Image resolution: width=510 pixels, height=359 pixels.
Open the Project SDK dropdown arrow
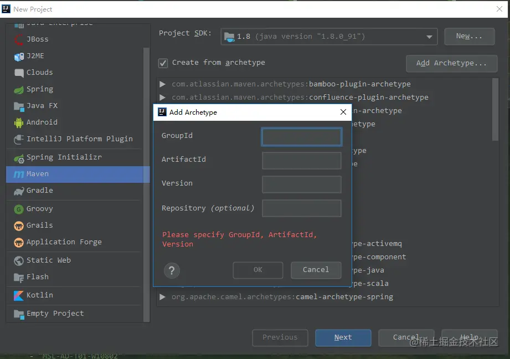pos(429,37)
